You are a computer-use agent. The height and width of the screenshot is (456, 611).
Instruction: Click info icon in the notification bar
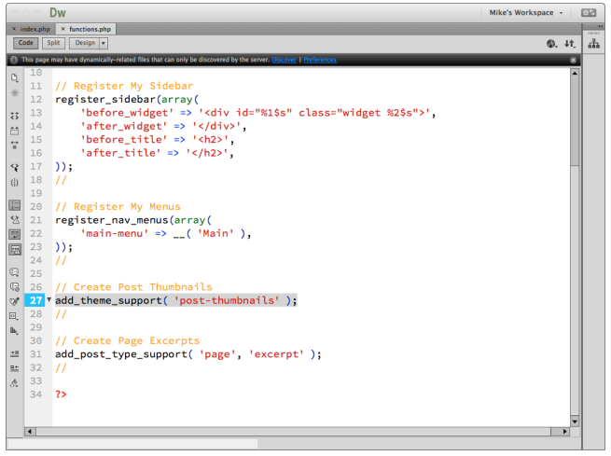coord(14,60)
